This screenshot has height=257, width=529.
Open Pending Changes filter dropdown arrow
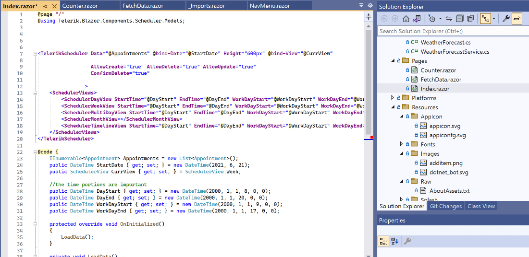point(441,19)
